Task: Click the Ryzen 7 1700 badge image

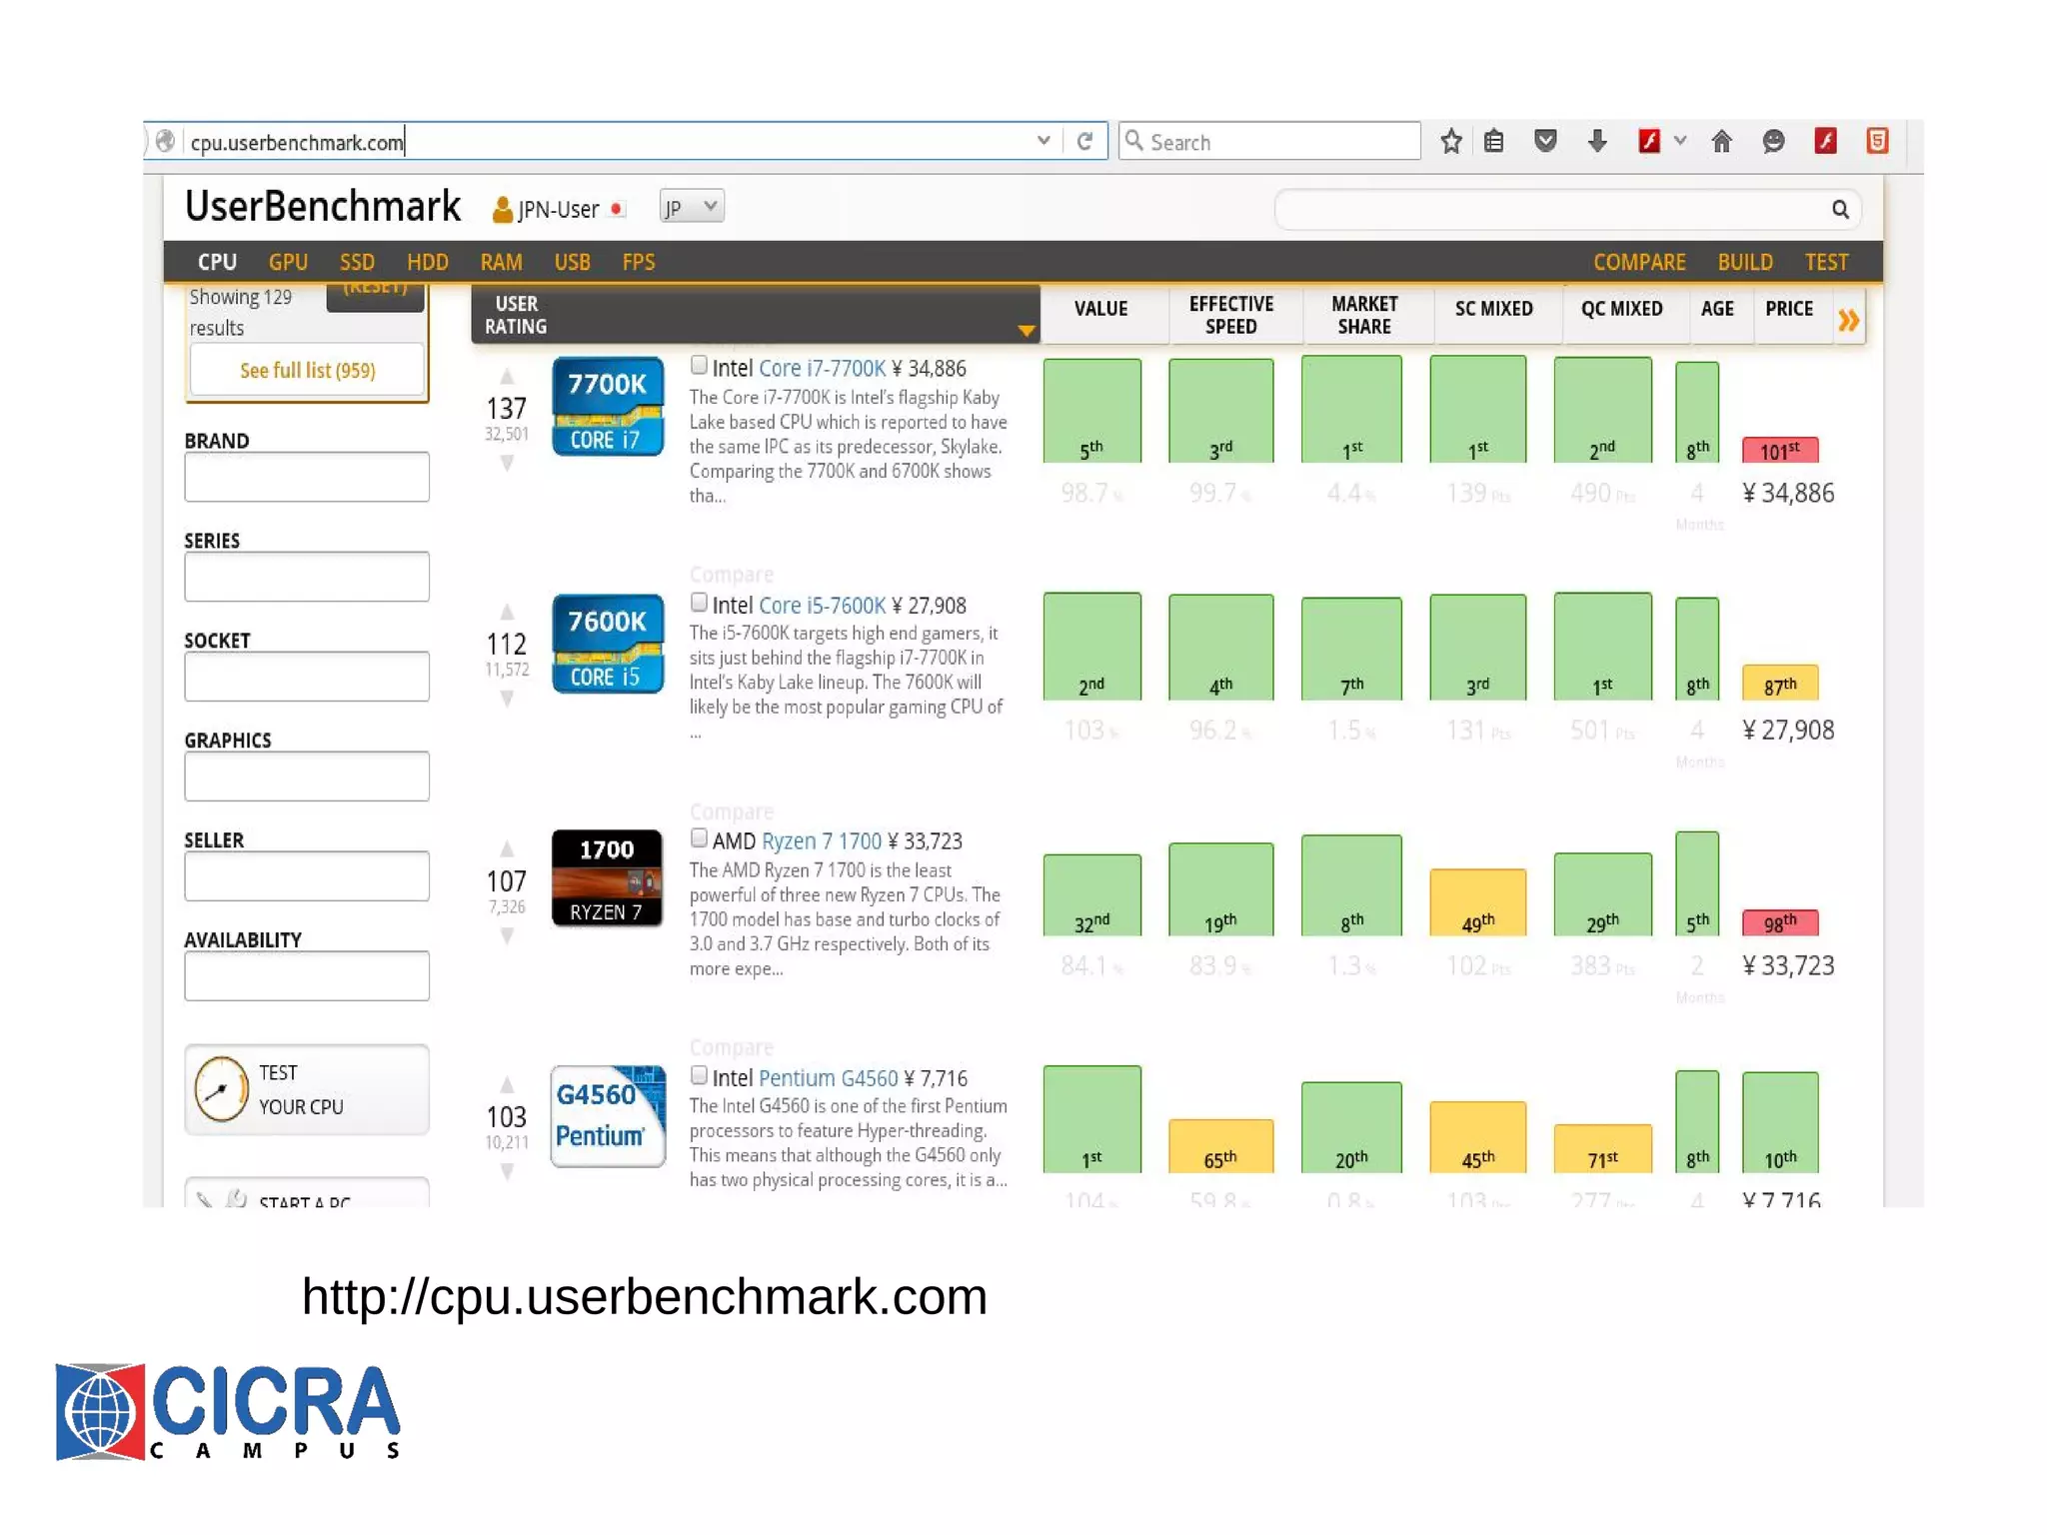Action: point(608,878)
